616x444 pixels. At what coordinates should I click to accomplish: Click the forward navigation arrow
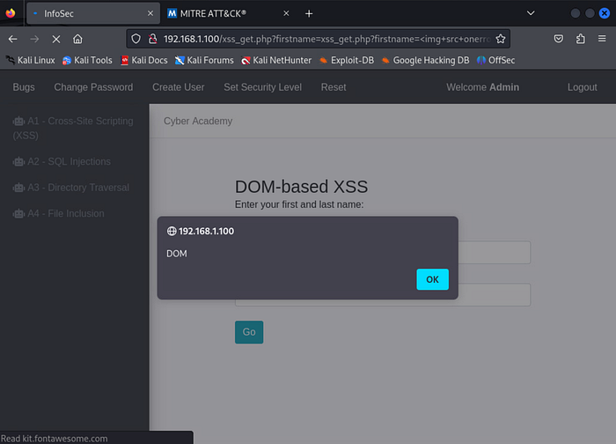coord(34,39)
